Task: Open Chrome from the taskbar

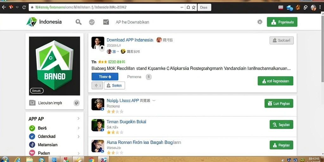Action: 91,159
